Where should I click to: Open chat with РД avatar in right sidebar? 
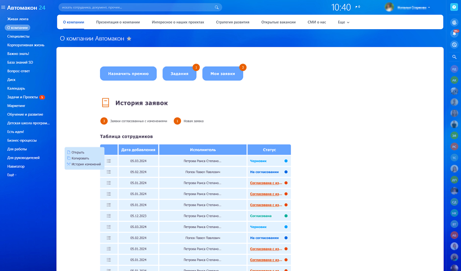(454, 69)
